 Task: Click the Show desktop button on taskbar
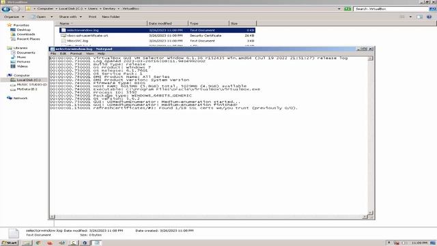tap(433, 243)
